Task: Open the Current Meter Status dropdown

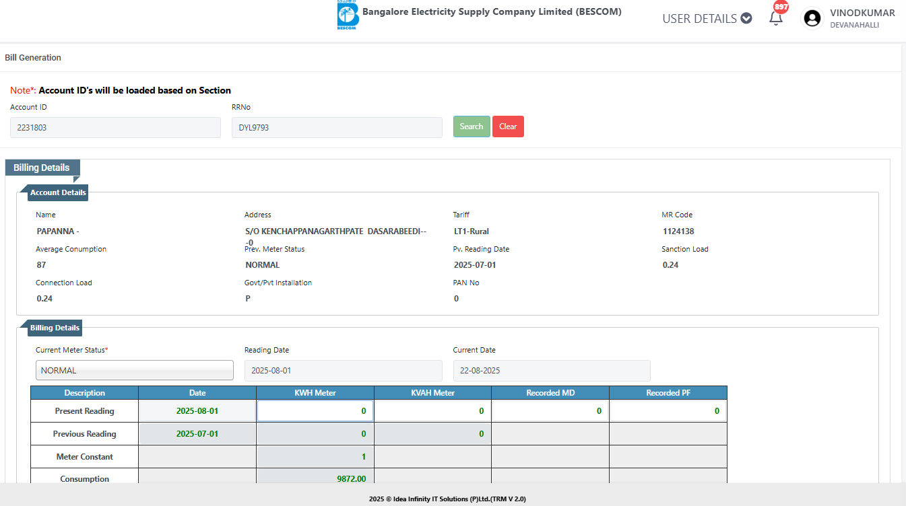Action: 135,370
